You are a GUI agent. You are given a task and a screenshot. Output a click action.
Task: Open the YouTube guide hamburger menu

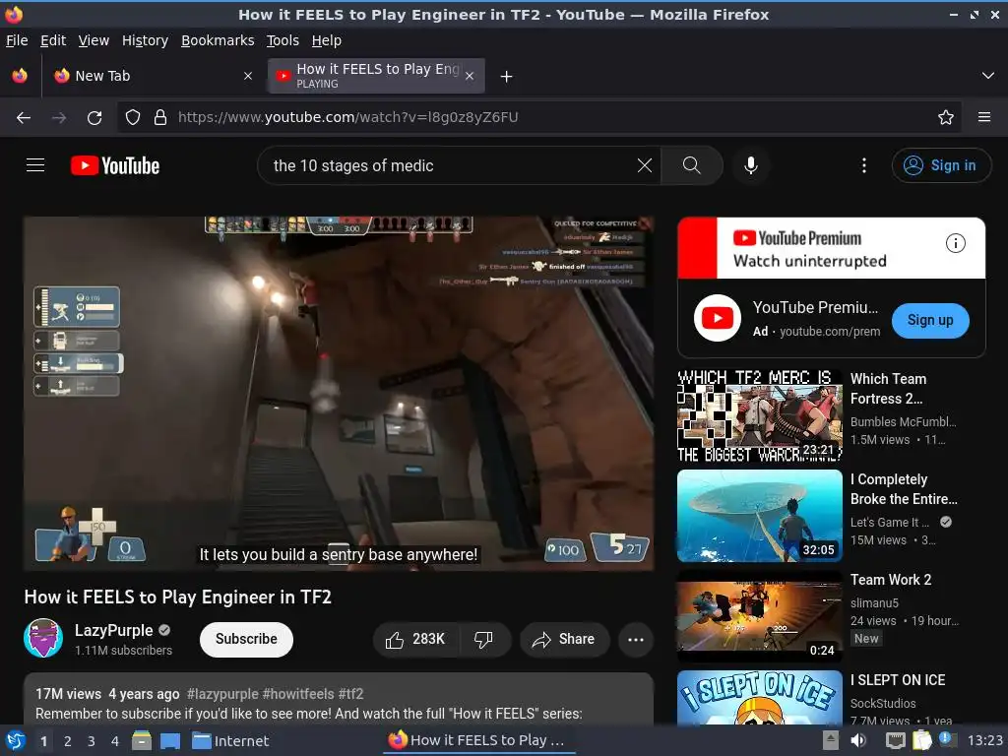(x=35, y=165)
